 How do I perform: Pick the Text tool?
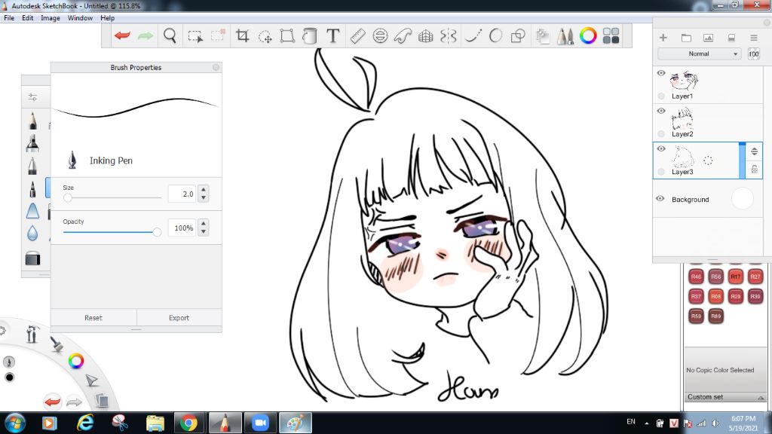click(x=332, y=35)
